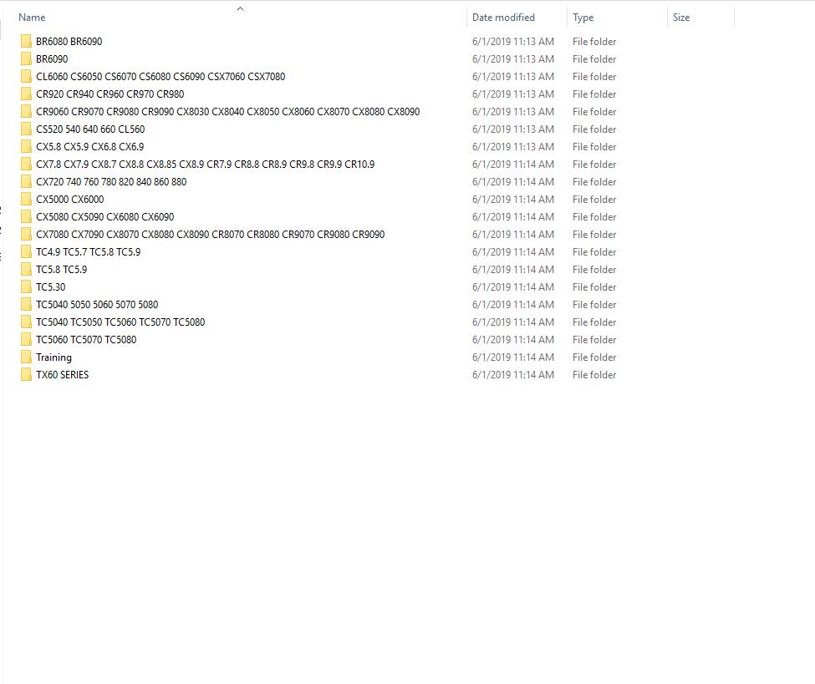Select folder name TC4.9 TC5.7 TC5.8 TC5.9

click(89, 252)
